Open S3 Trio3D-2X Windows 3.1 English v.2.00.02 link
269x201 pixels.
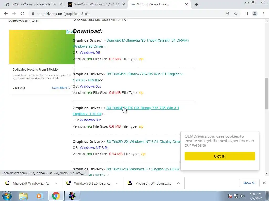(143, 169)
